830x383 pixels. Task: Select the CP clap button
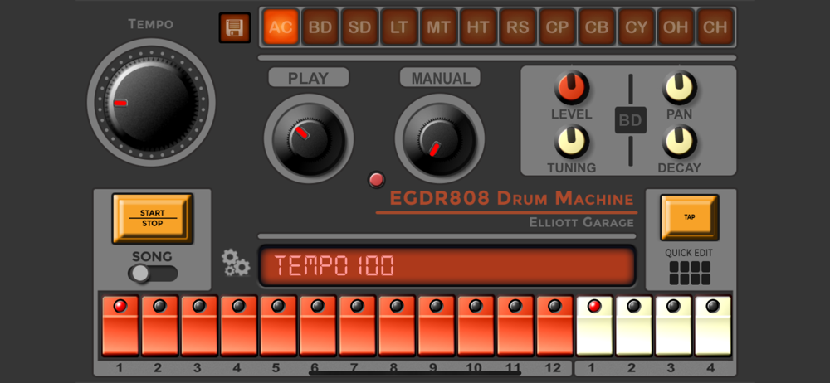point(558,27)
